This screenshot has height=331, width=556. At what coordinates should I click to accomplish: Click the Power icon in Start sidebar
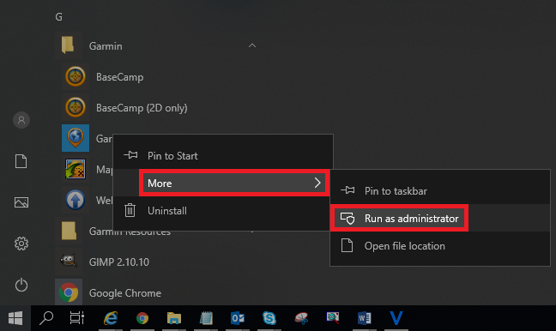pos(21,285)
